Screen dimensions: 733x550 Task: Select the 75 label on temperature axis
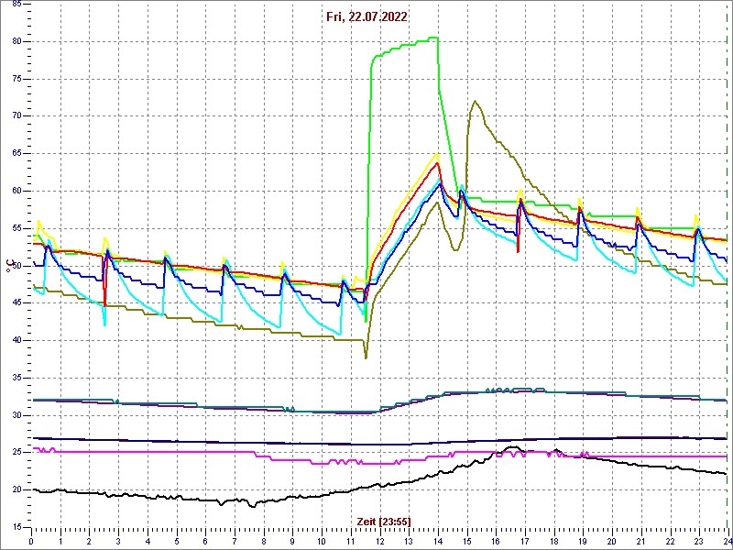point(16,79)
